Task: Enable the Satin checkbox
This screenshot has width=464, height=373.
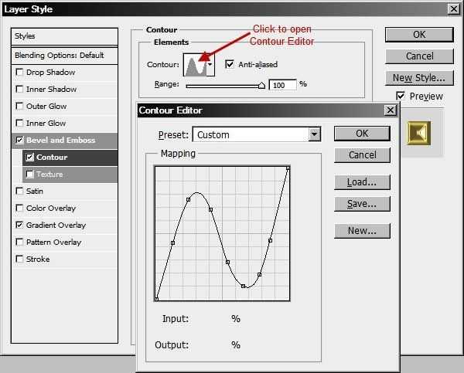Action: point(19,191)
